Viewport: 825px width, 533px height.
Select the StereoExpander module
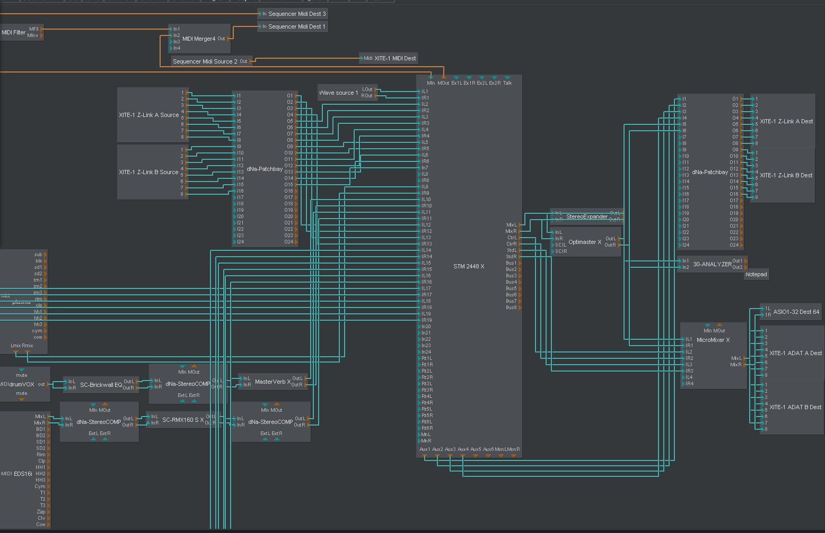(587, 216)
